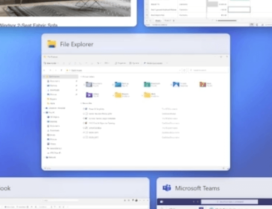Open the green Downloads folder in frequent folders
272x209 pixels.
[147, 84]
